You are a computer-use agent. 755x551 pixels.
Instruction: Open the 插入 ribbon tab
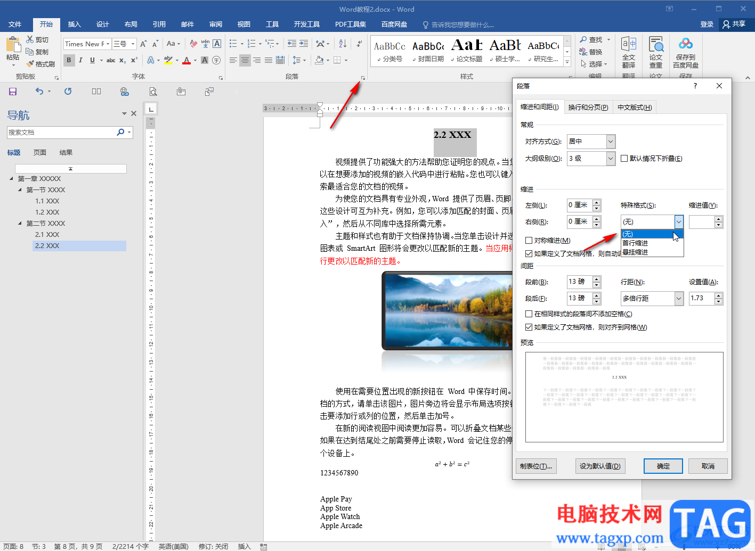click(75, 24)
